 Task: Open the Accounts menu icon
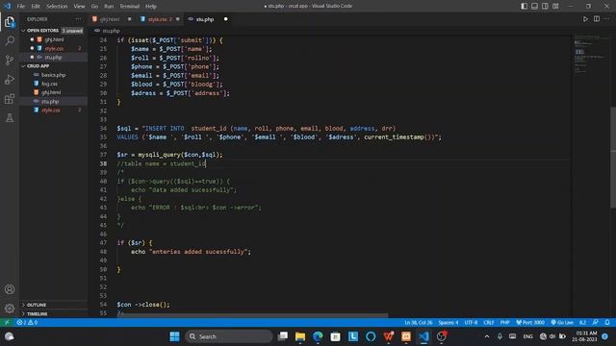pyautogui.click(x=10, y=289)
